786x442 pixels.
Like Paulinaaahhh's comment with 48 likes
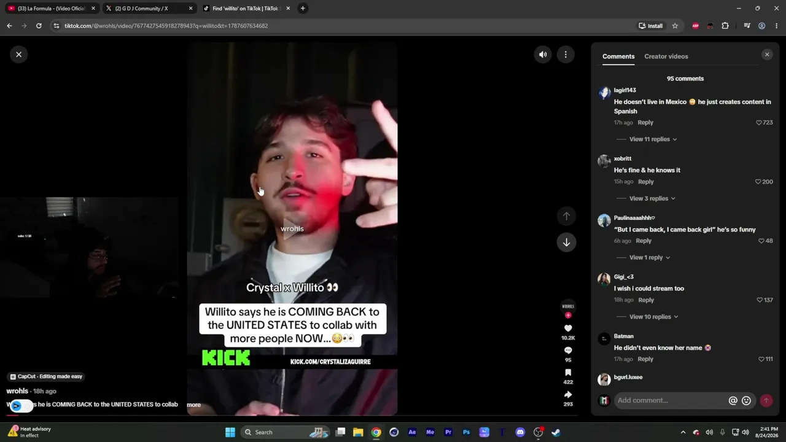coord(761,241)
